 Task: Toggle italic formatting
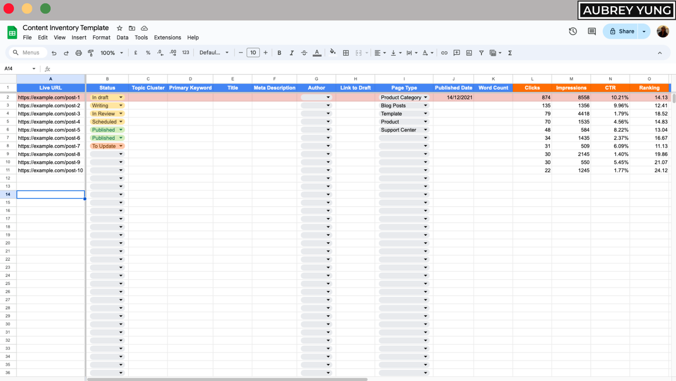[x=292, y=53]
